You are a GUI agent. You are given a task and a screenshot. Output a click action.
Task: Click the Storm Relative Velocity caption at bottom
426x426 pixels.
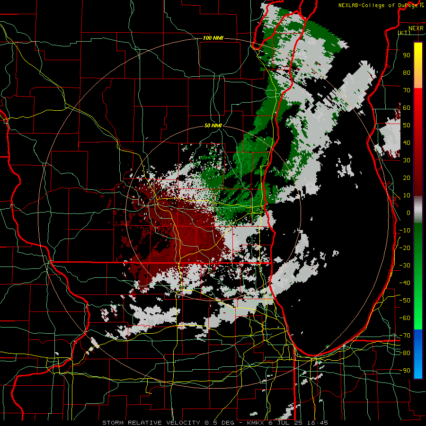point(215,423)
